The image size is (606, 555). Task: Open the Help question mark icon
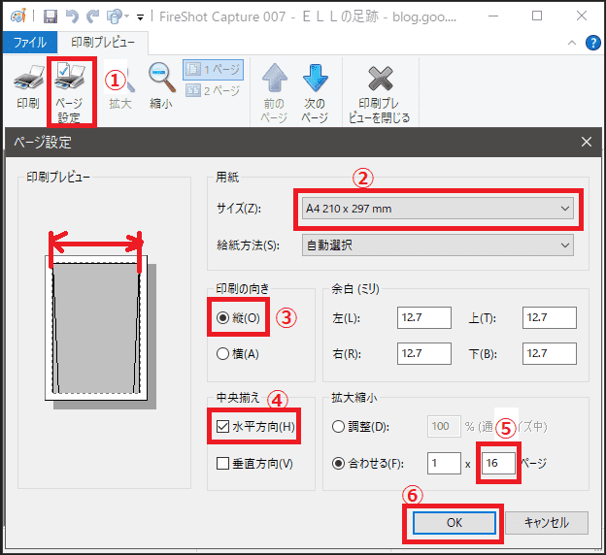(x=593, y=42)
